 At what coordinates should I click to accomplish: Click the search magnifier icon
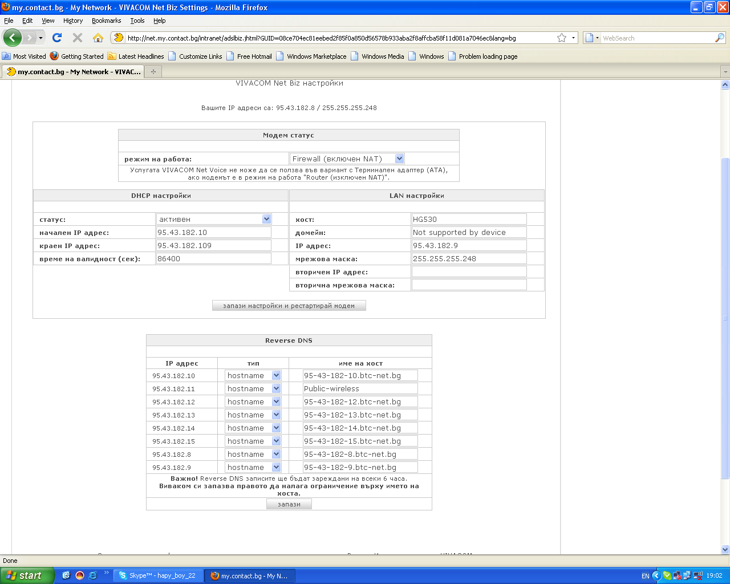(720, 38)
